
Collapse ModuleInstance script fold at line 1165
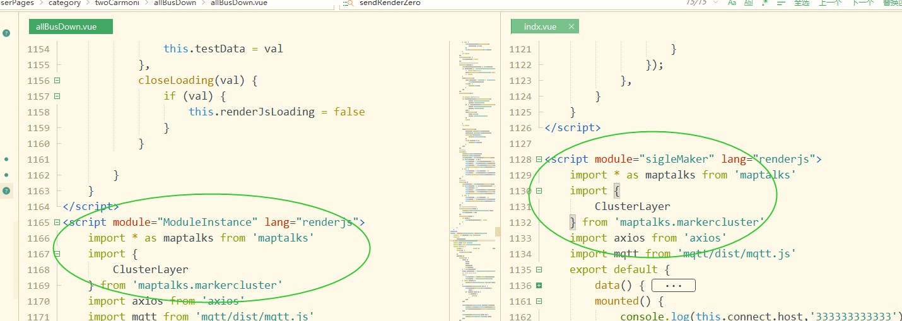(57, 223)
